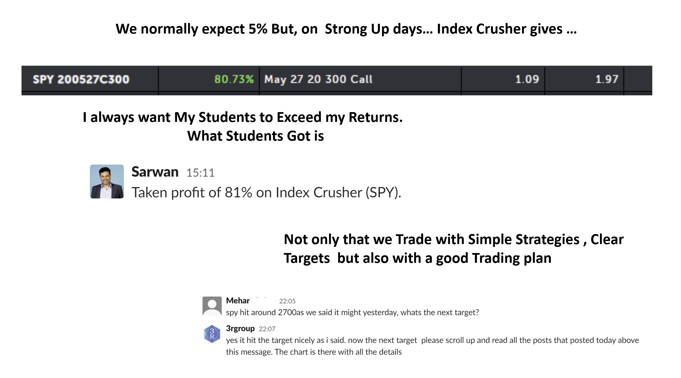This screenshot has width=681, height=378.
Task: Click the 'good Trading plan' caption text
Action: pos(494,258)
